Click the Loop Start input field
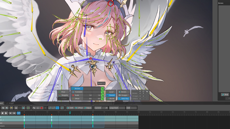Viewport: 230px width, 129px height. pos(122,108)
